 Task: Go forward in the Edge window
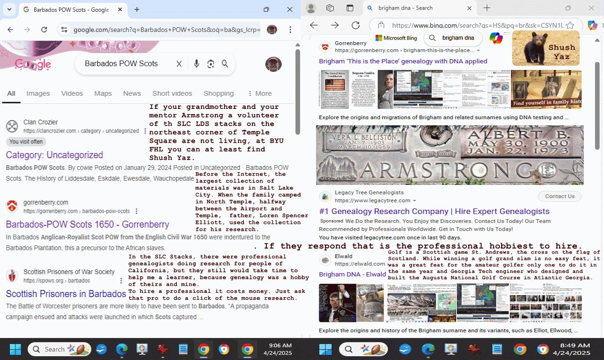334,25
